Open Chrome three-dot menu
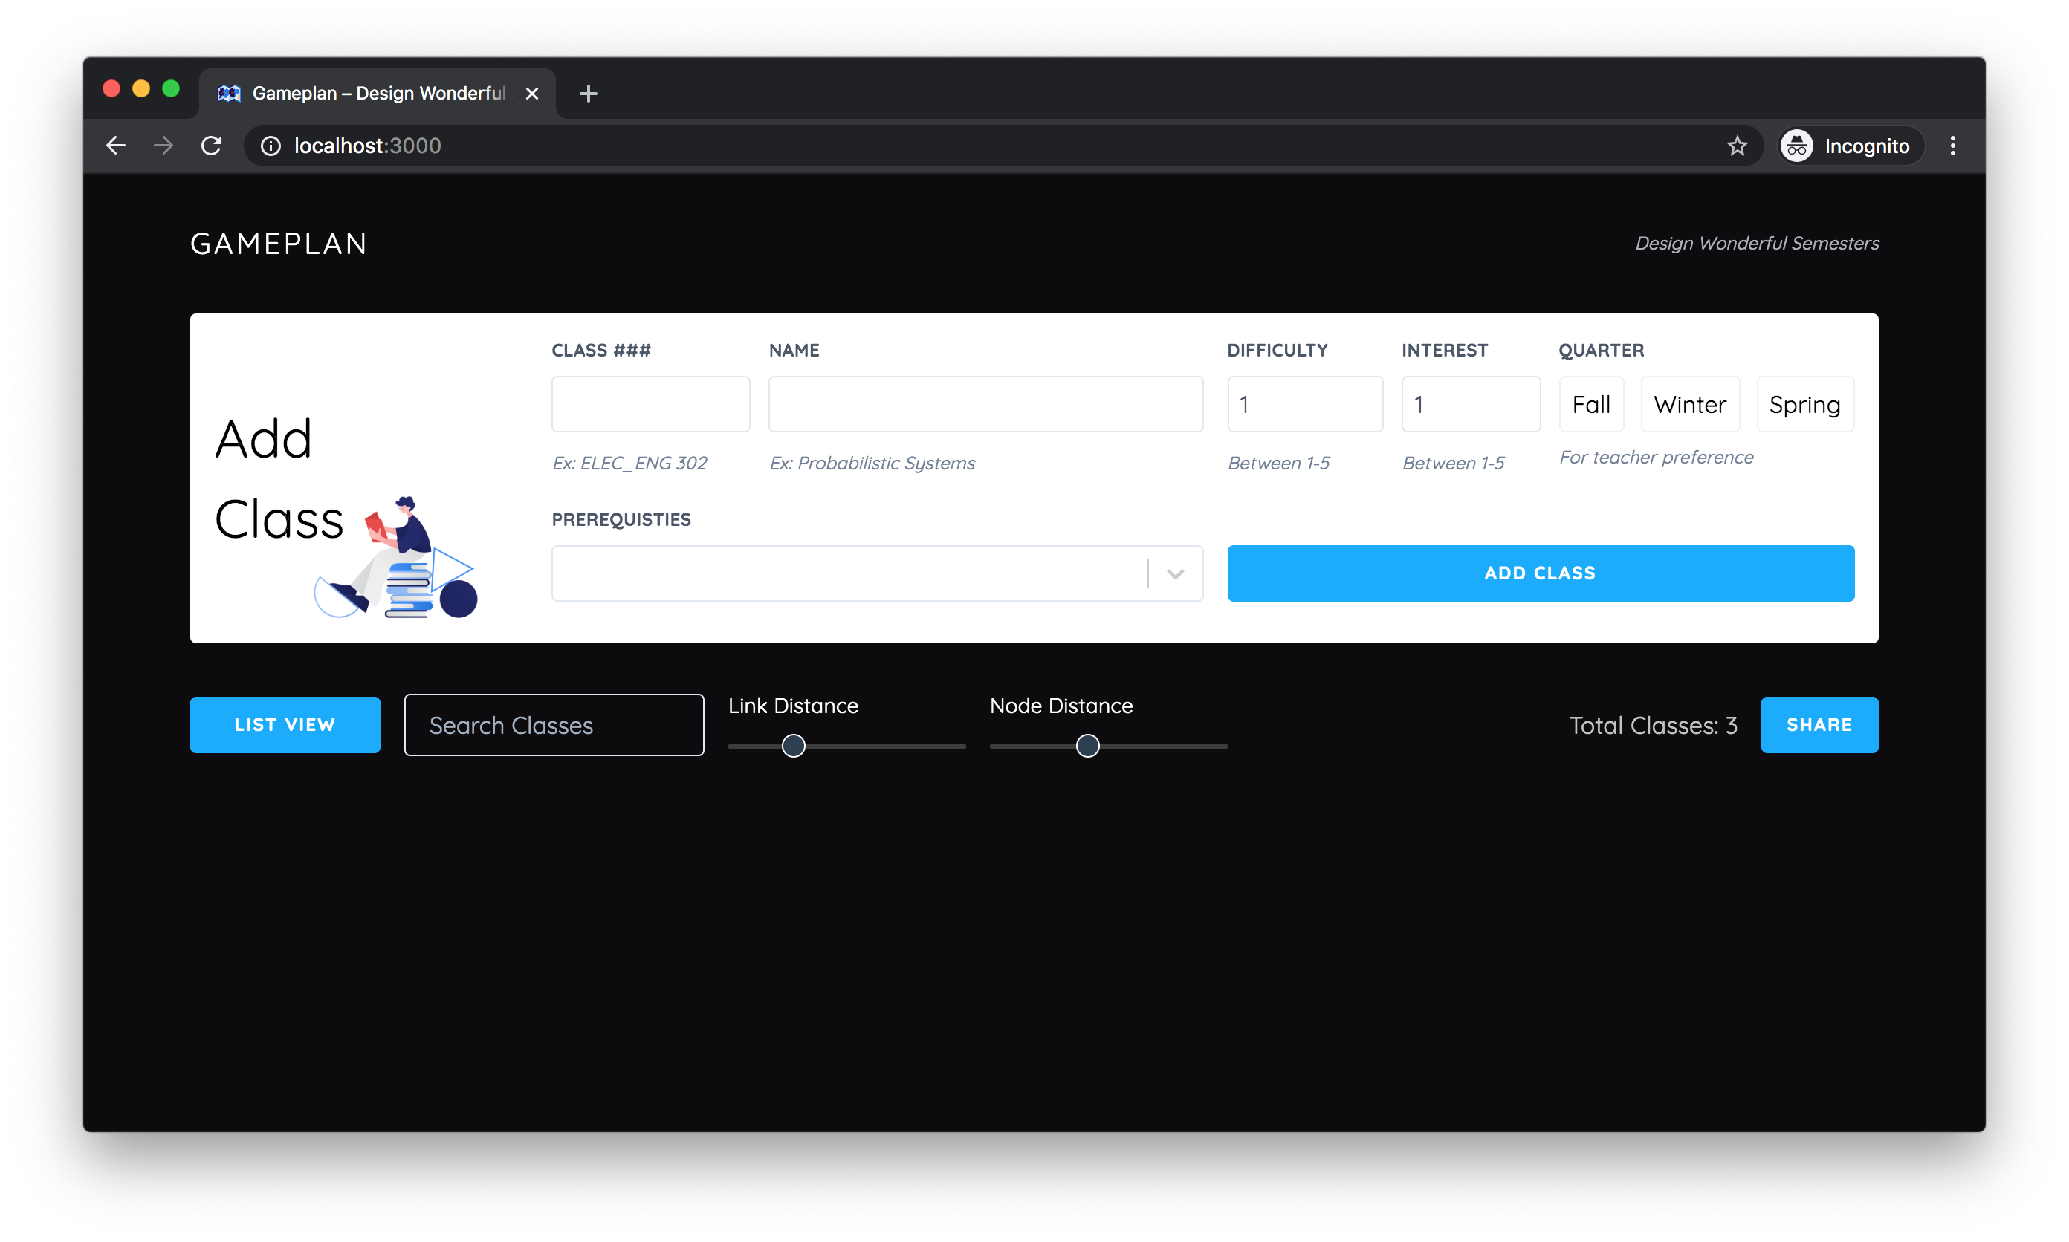The height and width of the screenshot is (1242, 2069). [1952, 146]
